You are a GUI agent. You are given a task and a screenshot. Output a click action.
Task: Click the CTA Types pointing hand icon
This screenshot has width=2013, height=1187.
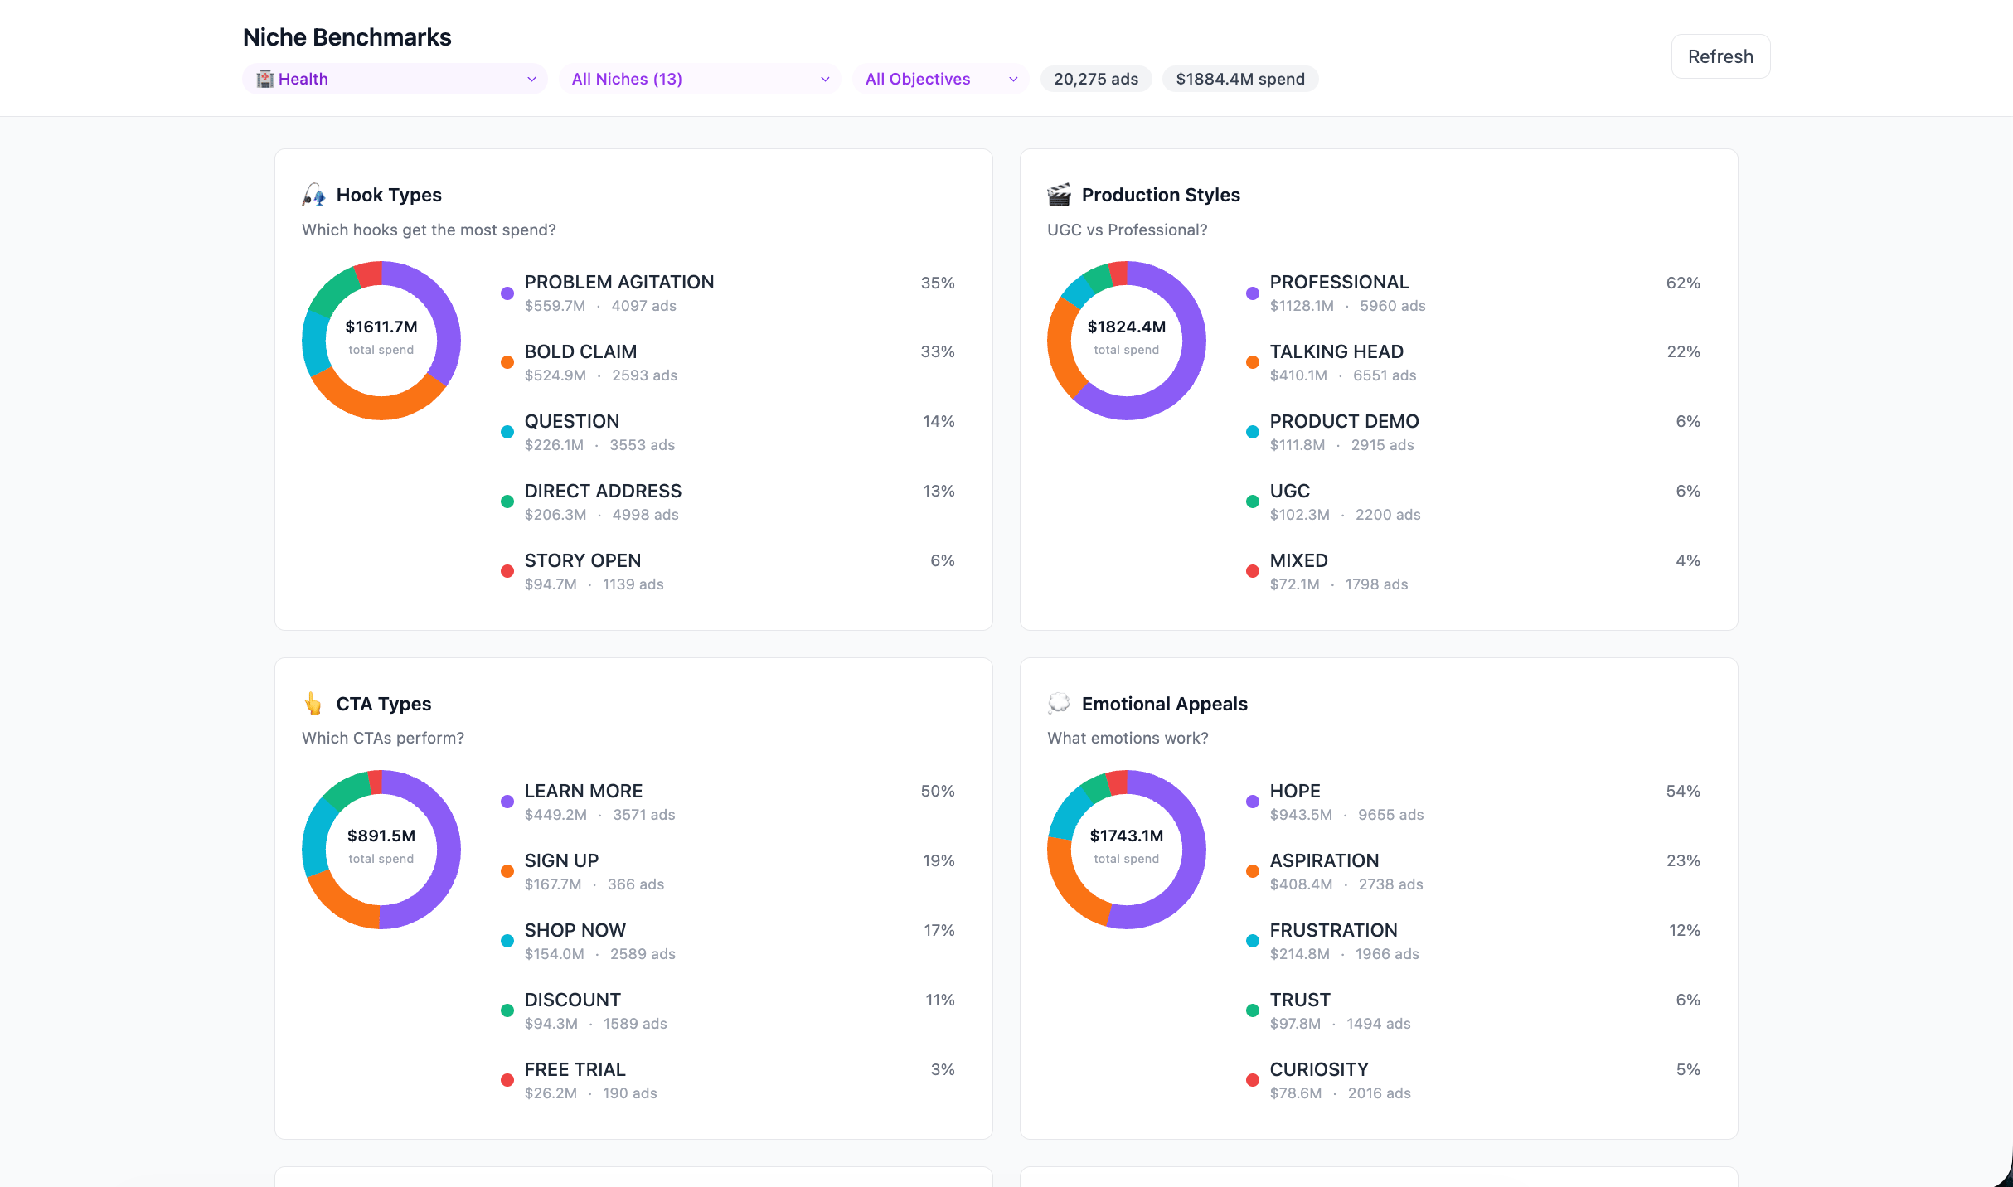pyautogui.click(x=313, y=704)
